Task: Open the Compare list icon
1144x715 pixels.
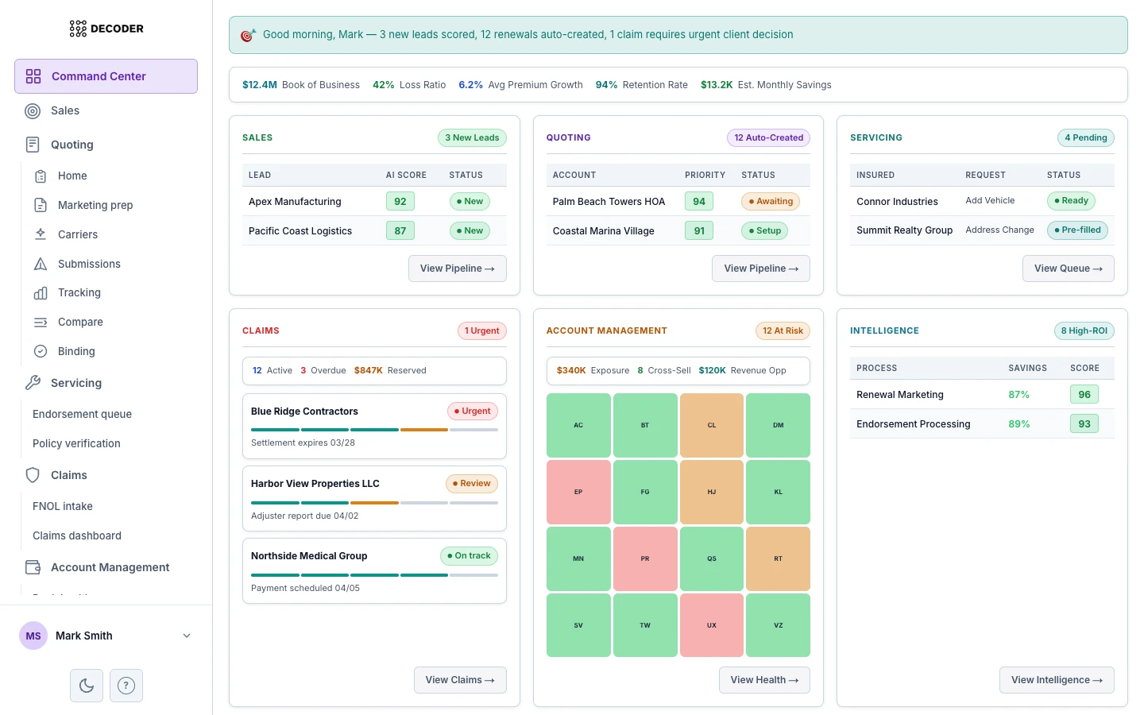Action: point(41,322)
